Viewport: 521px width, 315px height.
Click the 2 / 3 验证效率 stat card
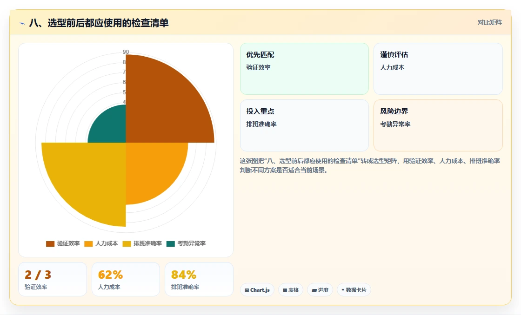53,279
